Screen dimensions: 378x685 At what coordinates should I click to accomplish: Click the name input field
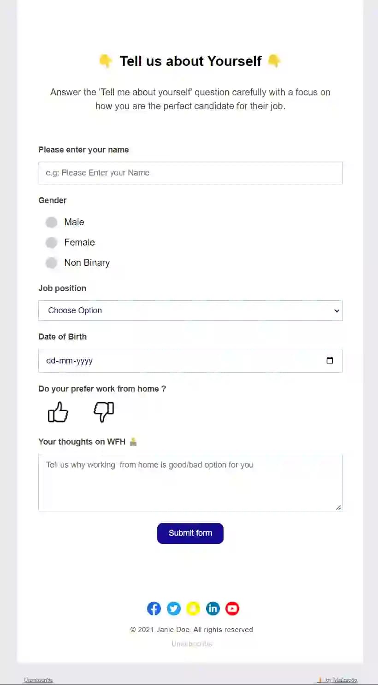pyautogui.click(x=190, y=173)
